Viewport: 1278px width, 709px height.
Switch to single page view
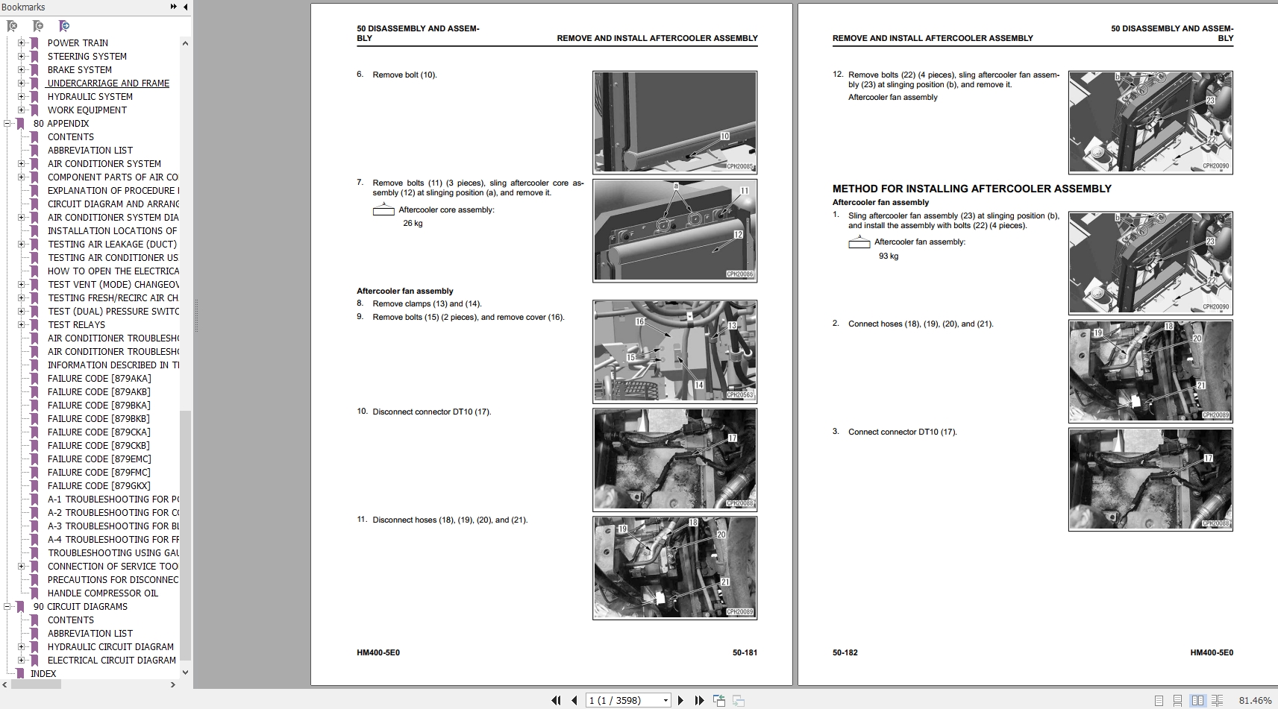1159,701
